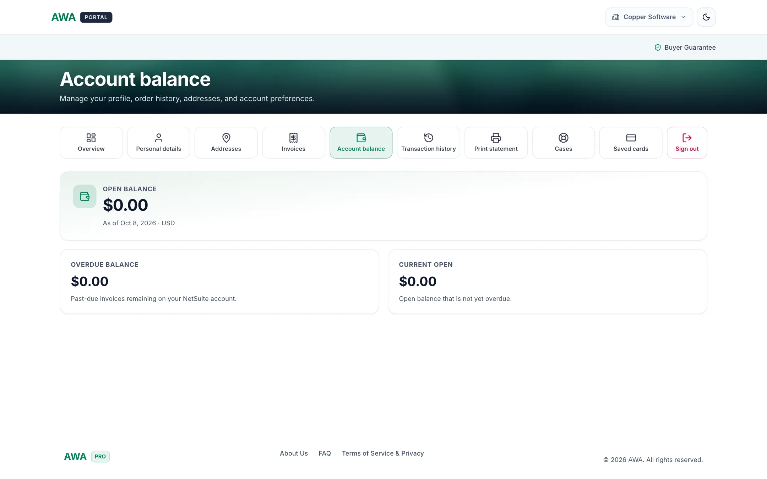Click the Current Open $0.00 amount
The width and height of the screenshot is (767, 479).
[418, 281]
